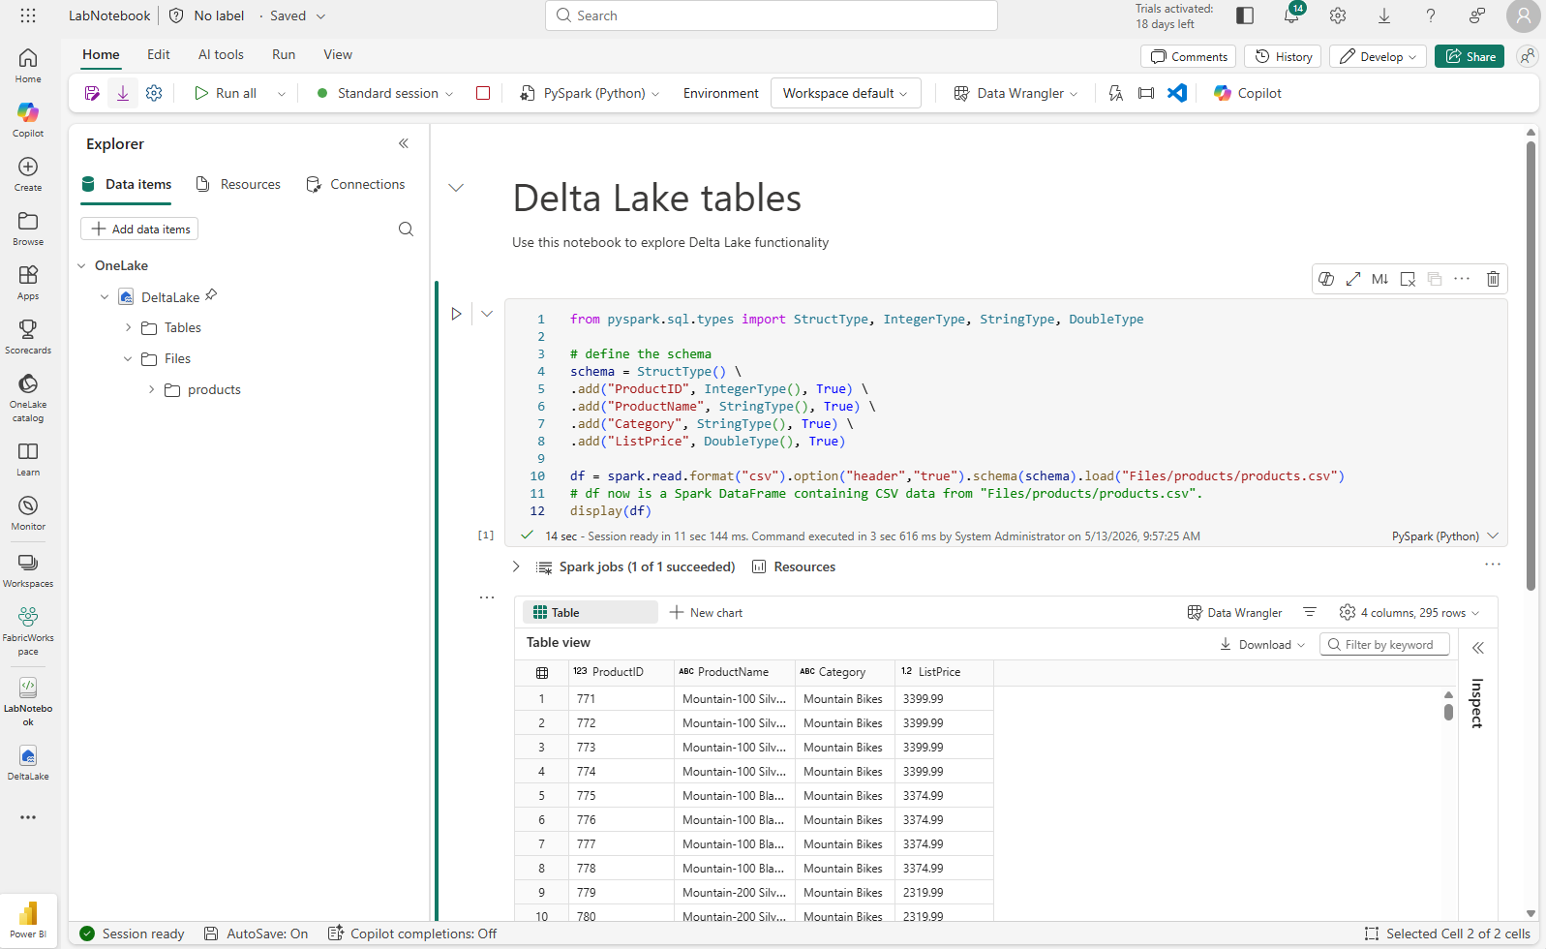
Task: Open Copilot from the left sidebar
Action: pos(28,120)
